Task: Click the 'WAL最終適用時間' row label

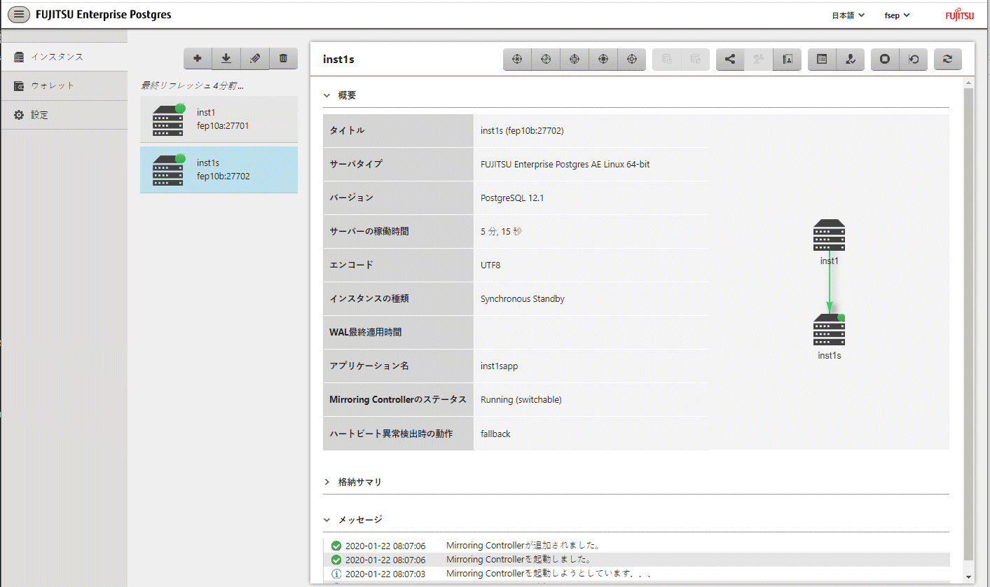Action: pos(366,332)
